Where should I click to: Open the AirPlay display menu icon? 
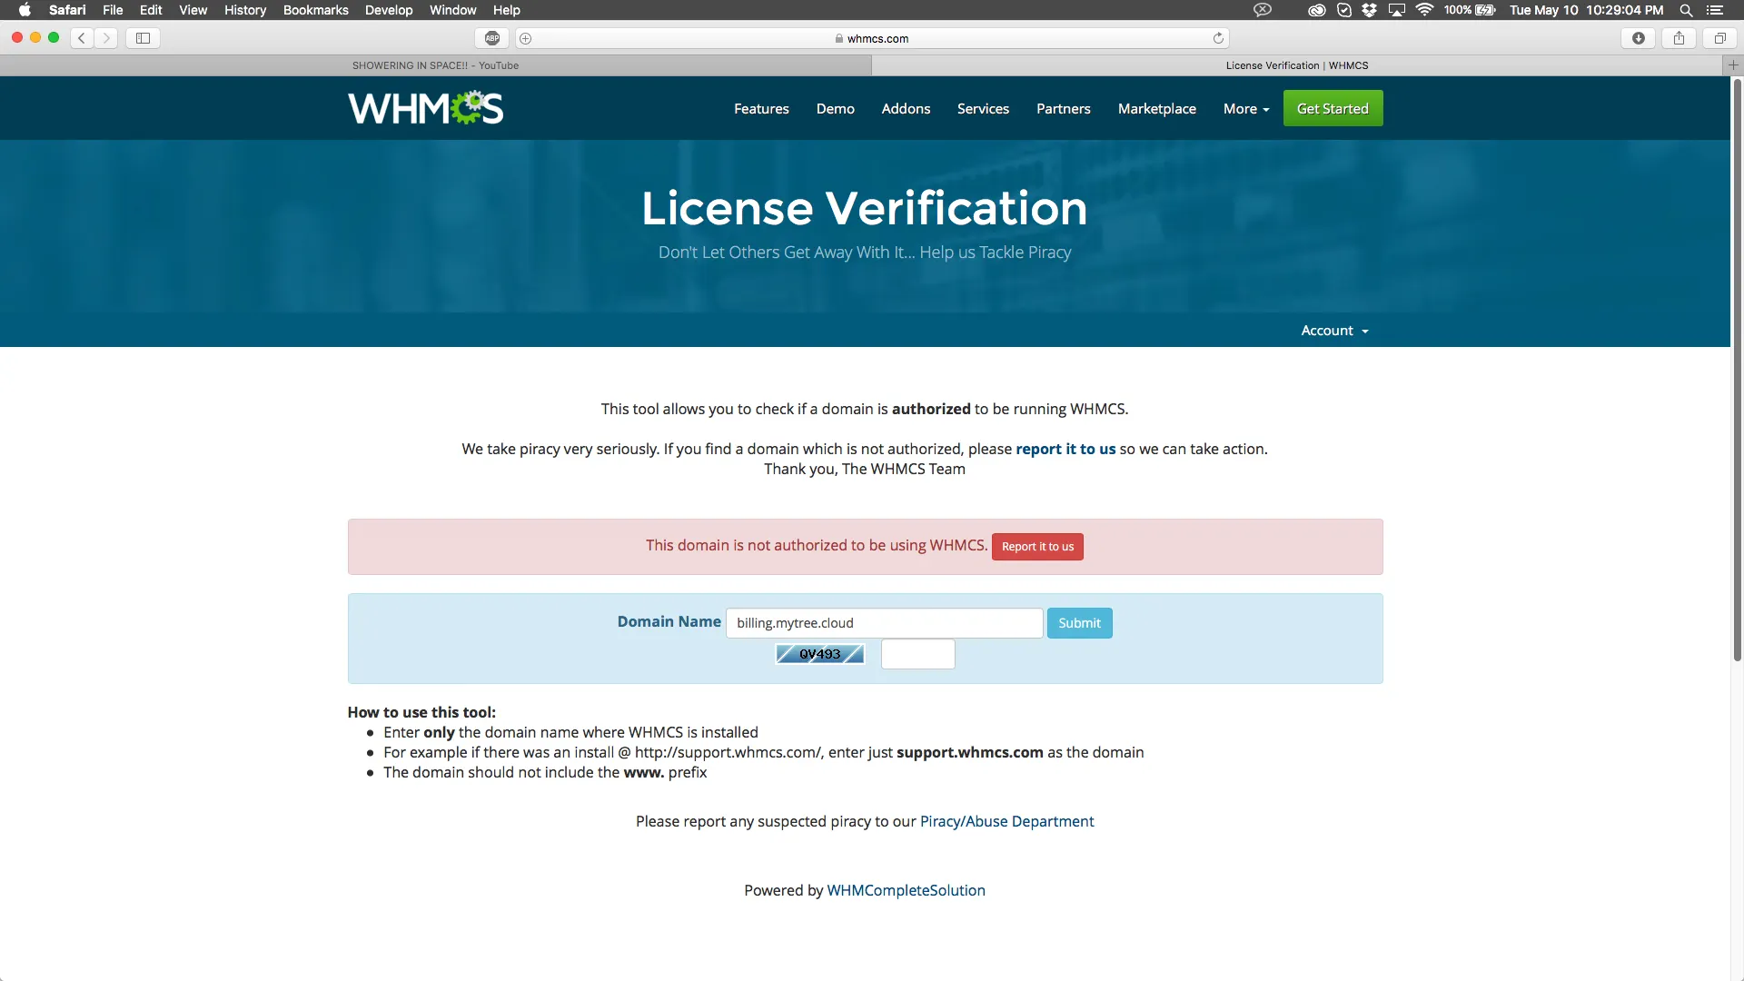point(1397,10)
